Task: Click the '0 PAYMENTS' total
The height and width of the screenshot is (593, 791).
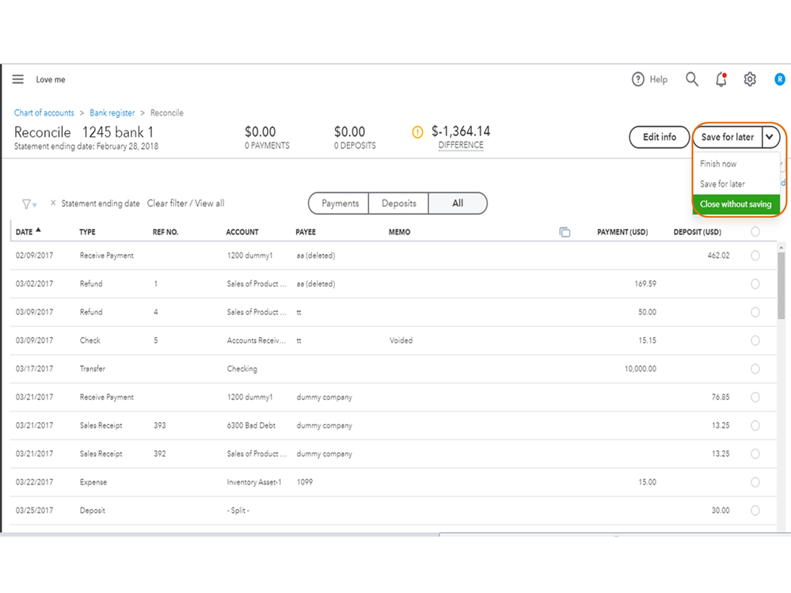Action: [x=268, y=146]
